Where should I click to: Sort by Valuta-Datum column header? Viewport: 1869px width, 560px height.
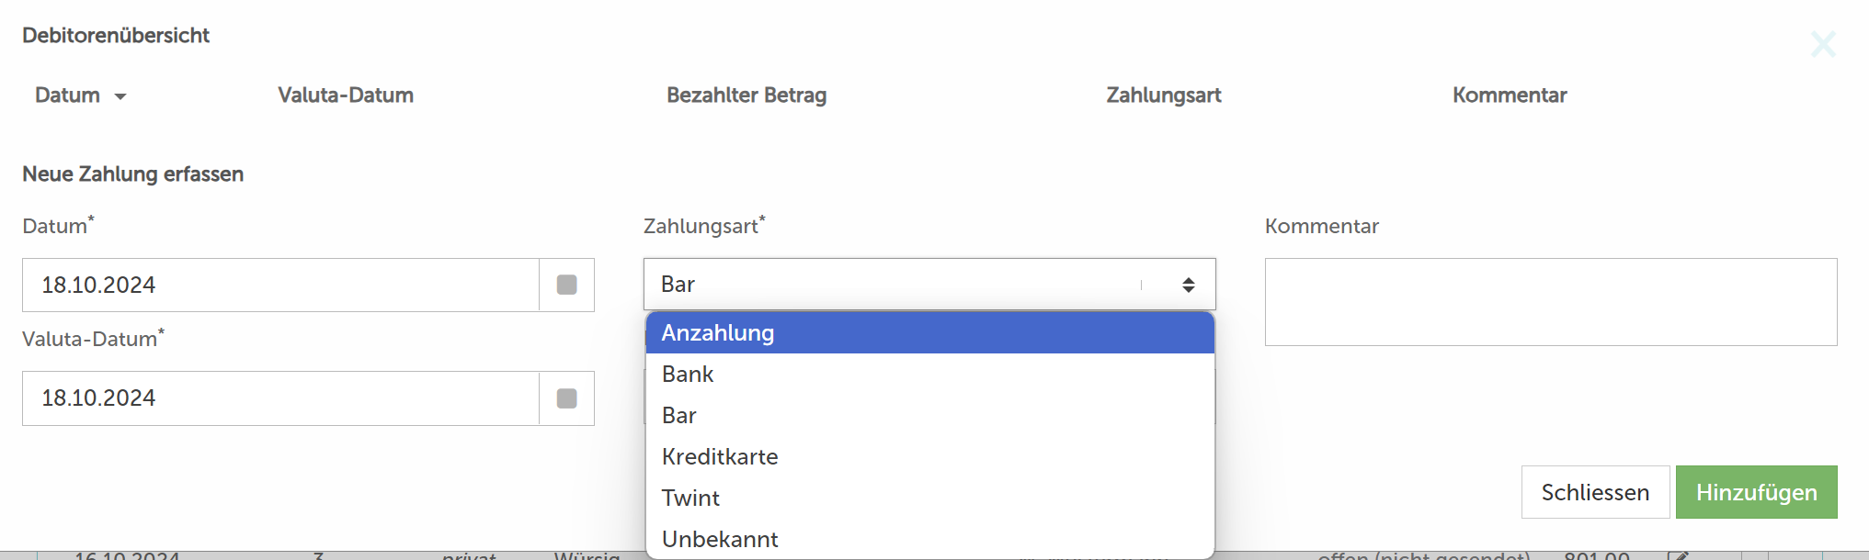point(346,95)
